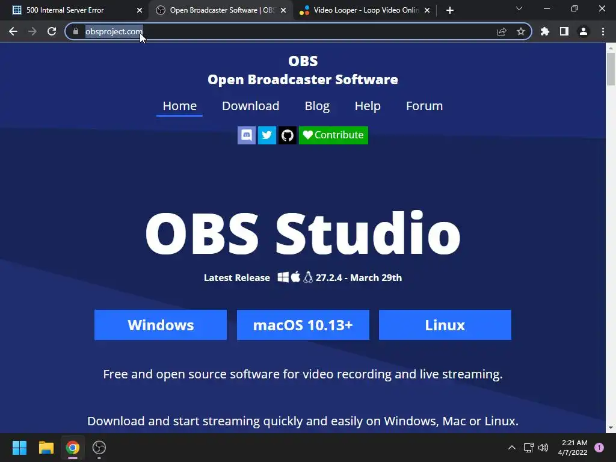Open OBS Studio from taskbar
This screenshot has height=462, width=616.
click(x=99, y=448)
